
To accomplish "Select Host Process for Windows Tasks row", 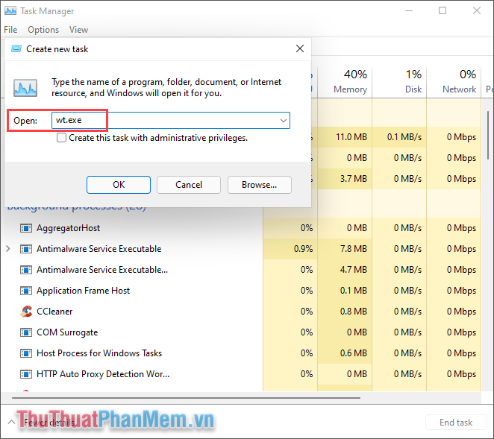I will point(241,353).
